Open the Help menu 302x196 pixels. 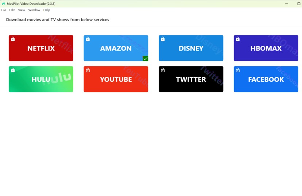tap(47, 10)
